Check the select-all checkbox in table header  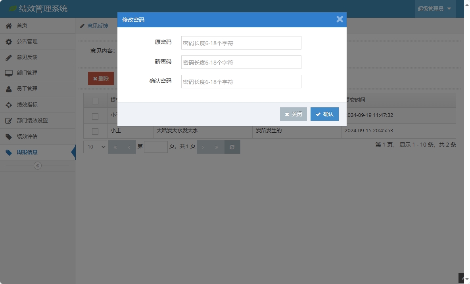(x=95, y=100)
